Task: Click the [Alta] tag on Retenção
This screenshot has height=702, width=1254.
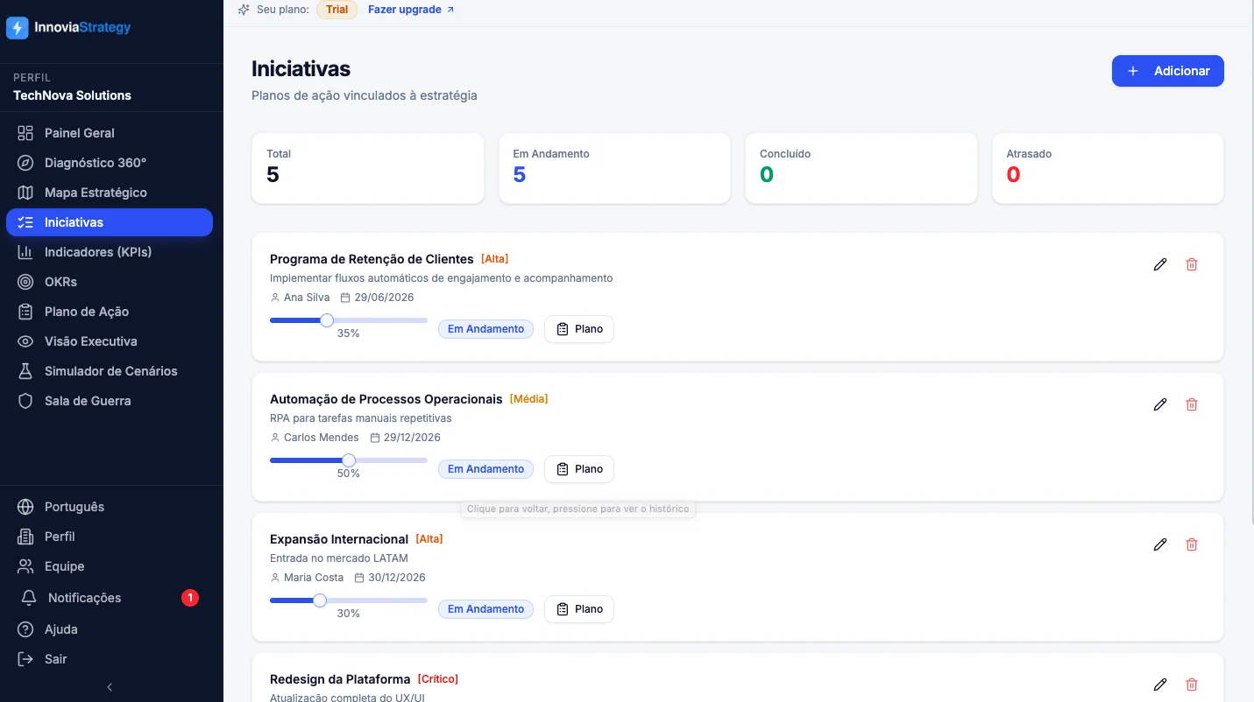Action: [x=495, y=259]
